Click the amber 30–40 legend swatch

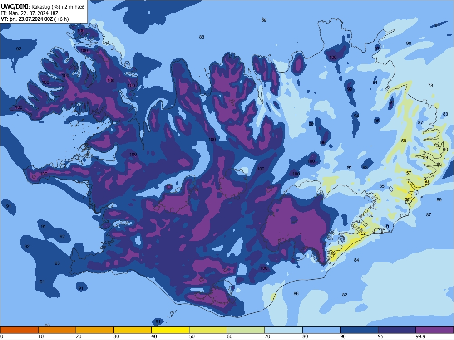[133, 330]
